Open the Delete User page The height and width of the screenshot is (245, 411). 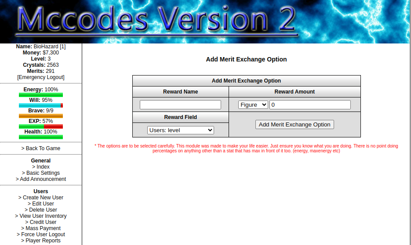click(41, 210)
